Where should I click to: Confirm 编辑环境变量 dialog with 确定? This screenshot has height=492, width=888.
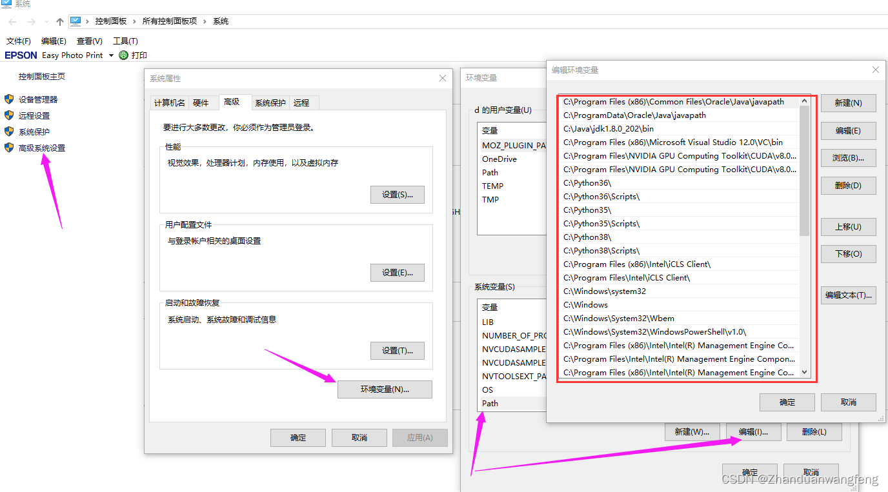(787, 402)
